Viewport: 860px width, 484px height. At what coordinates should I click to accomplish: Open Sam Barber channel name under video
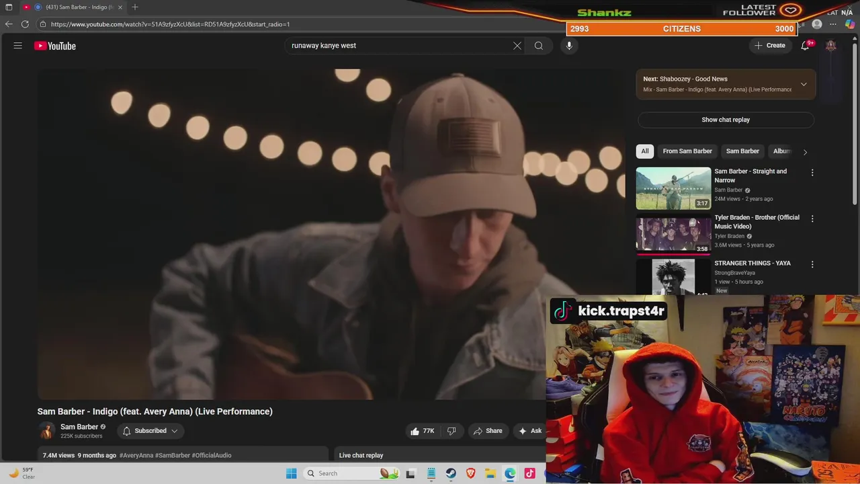click(79, 427)
